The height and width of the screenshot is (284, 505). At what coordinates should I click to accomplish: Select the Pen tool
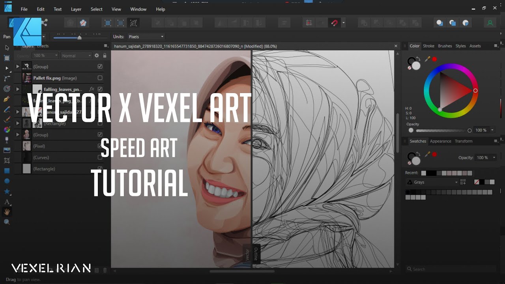click(x=7, y=99)
